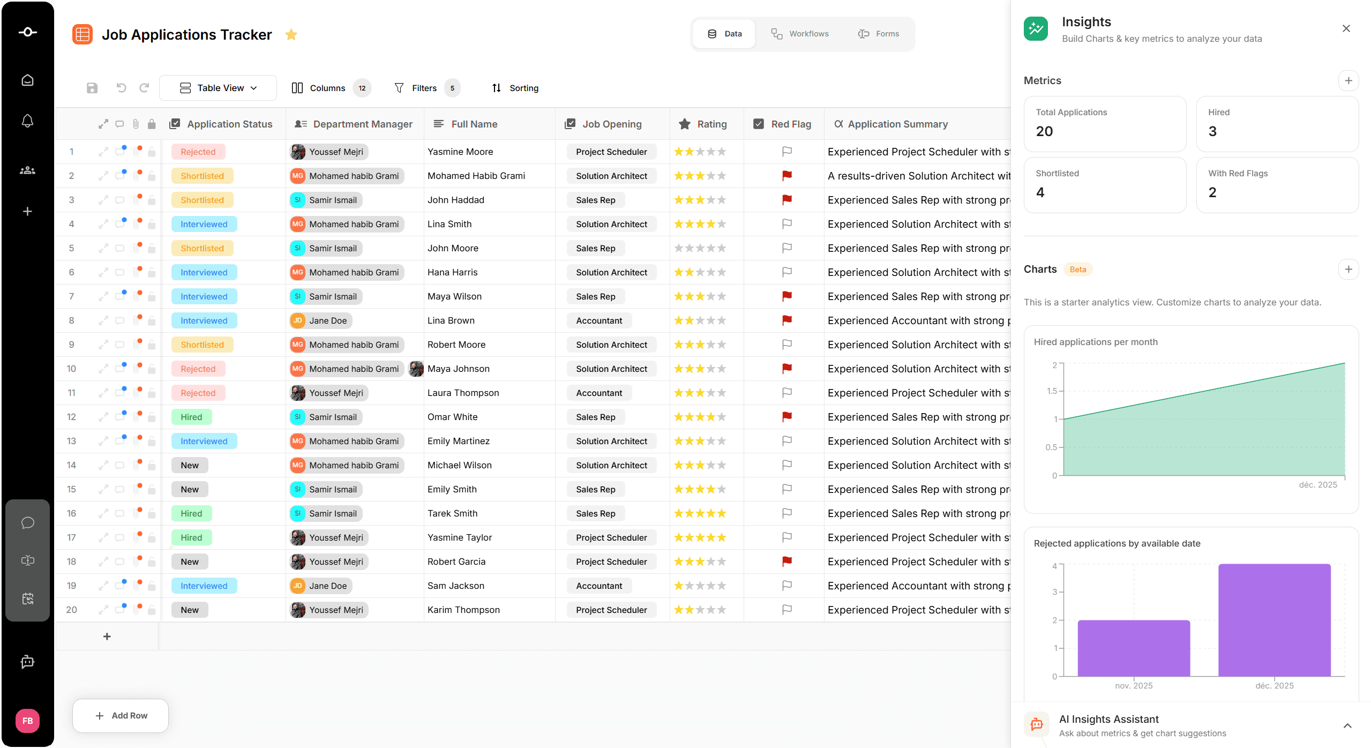This screenshot has width=1371, height=748.
Task: Click the undo arrow icon
Action: tap(121, 88)
